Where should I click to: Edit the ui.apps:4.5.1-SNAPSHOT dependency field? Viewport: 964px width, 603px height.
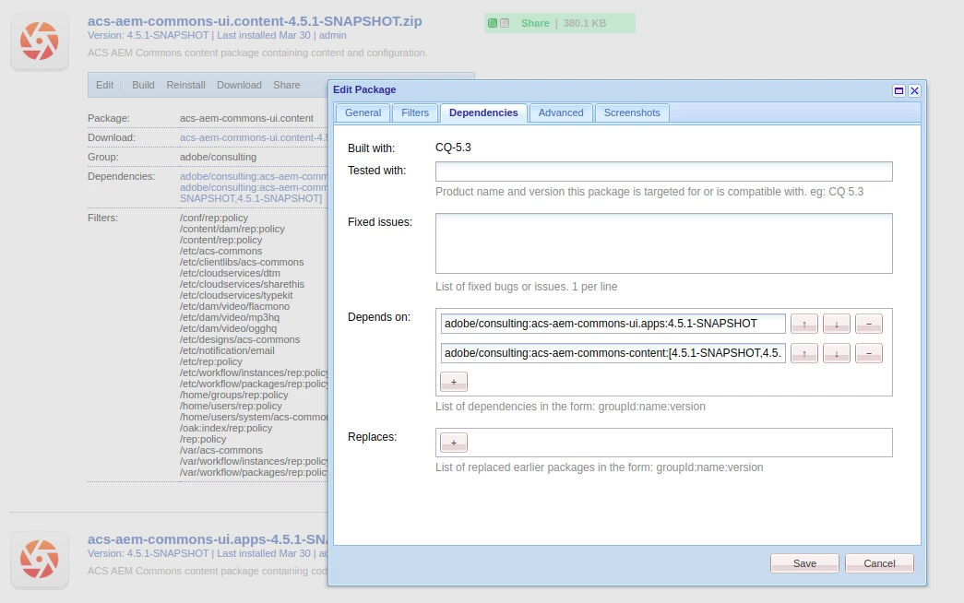pyautogui.click(x=613, y=324)
